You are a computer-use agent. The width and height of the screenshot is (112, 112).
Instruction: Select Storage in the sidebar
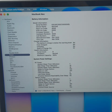13,65
